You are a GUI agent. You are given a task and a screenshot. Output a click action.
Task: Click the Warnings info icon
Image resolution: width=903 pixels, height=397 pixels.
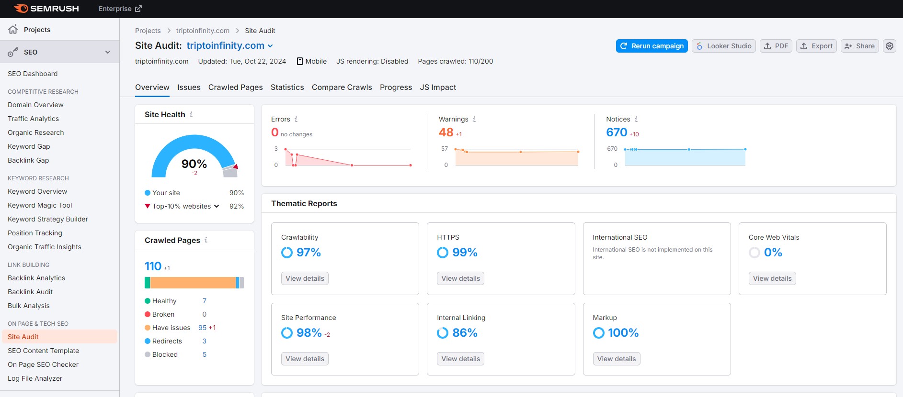point(474,119)
